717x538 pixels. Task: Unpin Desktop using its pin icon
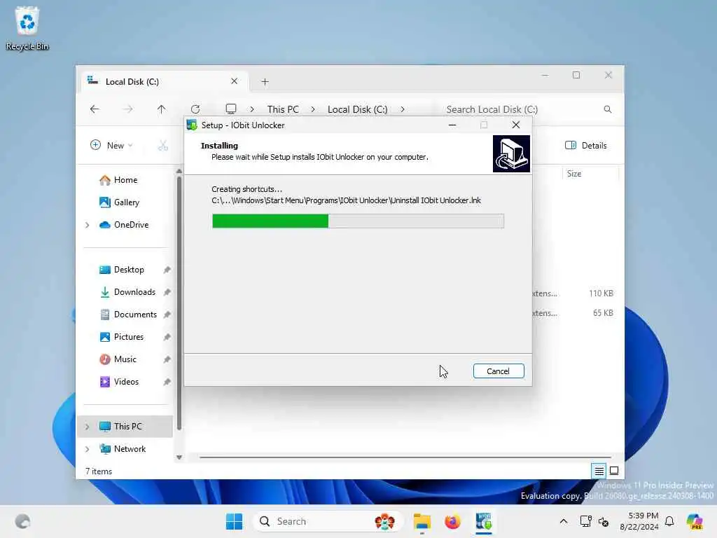click(167, 270)
